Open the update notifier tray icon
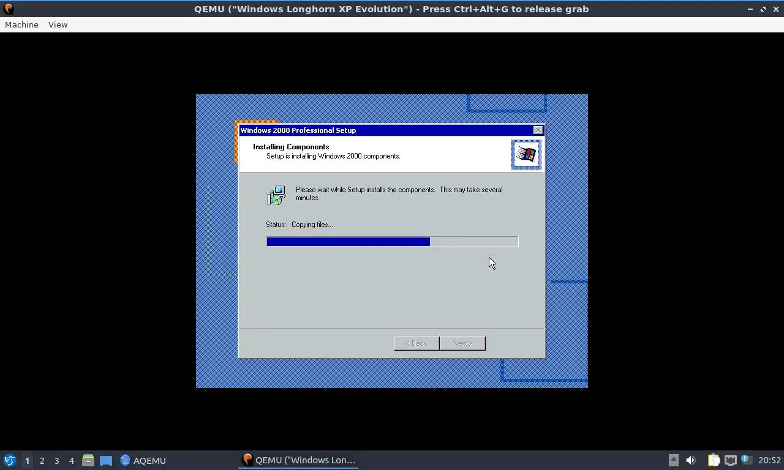 point(746,460)
